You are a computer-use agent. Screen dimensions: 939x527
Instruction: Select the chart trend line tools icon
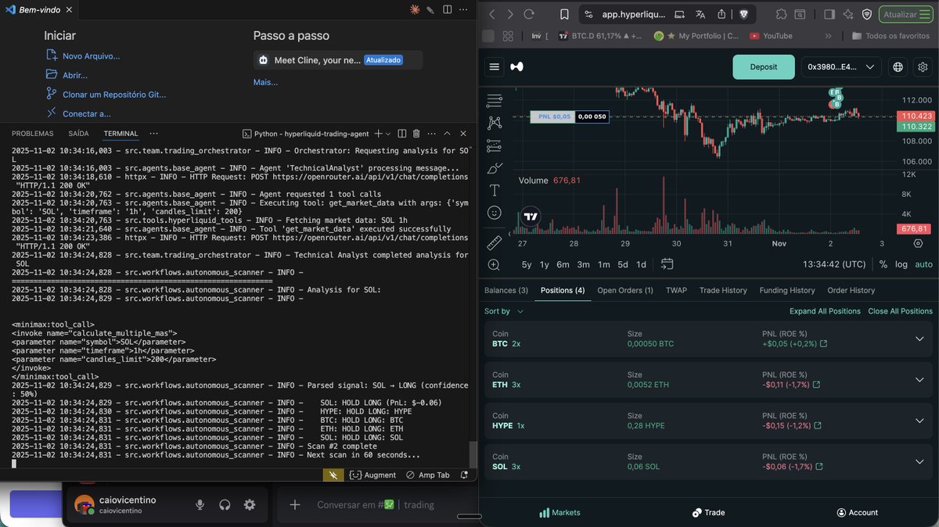[x=494, y=101]
